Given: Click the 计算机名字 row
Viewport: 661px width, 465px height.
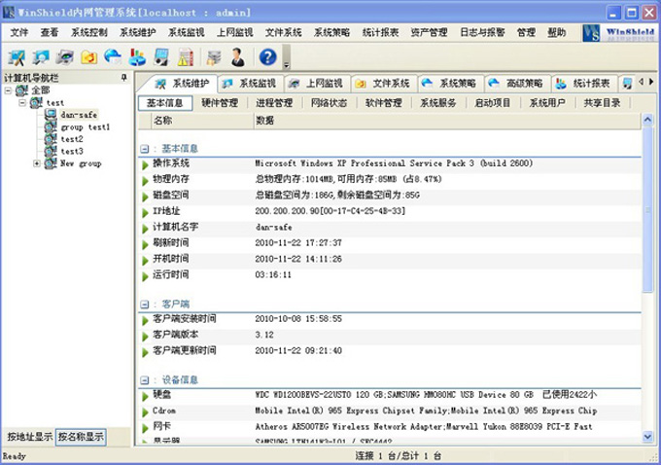Looking at the screenshot, I should click(390, 228).
